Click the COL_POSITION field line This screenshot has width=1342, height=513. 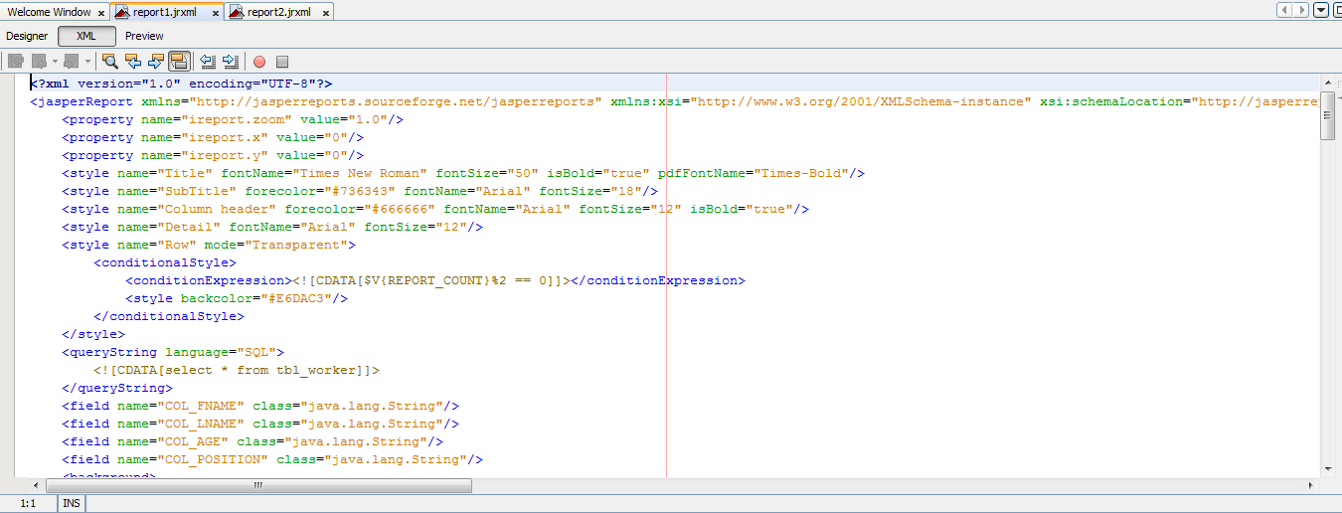(x=272, y=459)
